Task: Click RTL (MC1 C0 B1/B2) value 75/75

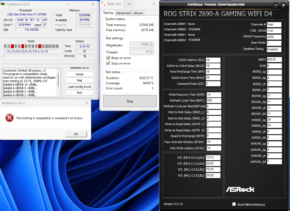Action: [x=213, y=170]
